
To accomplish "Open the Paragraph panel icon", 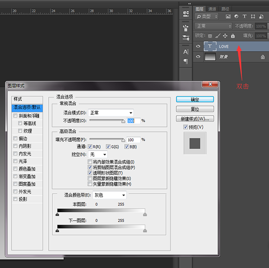I will tap(186, 61).
